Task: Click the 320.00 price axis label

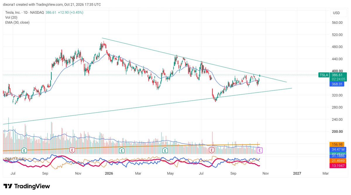Action: [x=337, y=95]
